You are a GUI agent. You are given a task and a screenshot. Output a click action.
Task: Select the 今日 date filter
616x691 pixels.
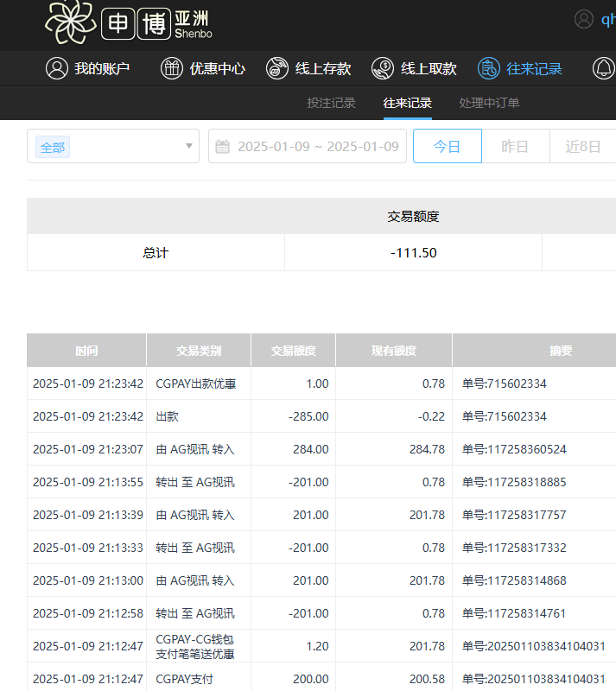[x=447, y=146]
